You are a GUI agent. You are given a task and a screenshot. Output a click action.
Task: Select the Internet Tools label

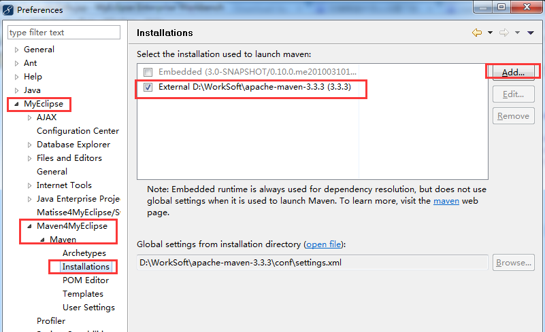65,185
